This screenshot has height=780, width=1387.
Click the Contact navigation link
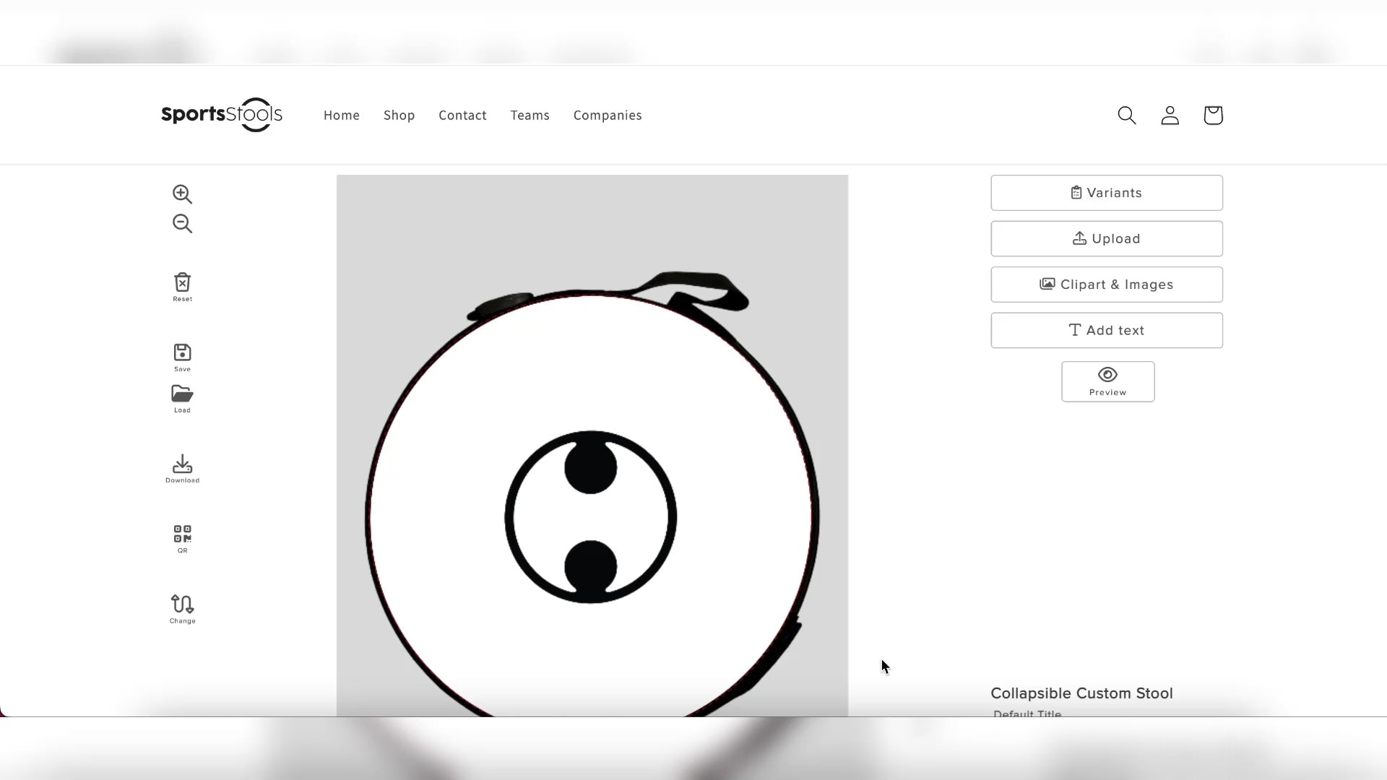(462, 116)
